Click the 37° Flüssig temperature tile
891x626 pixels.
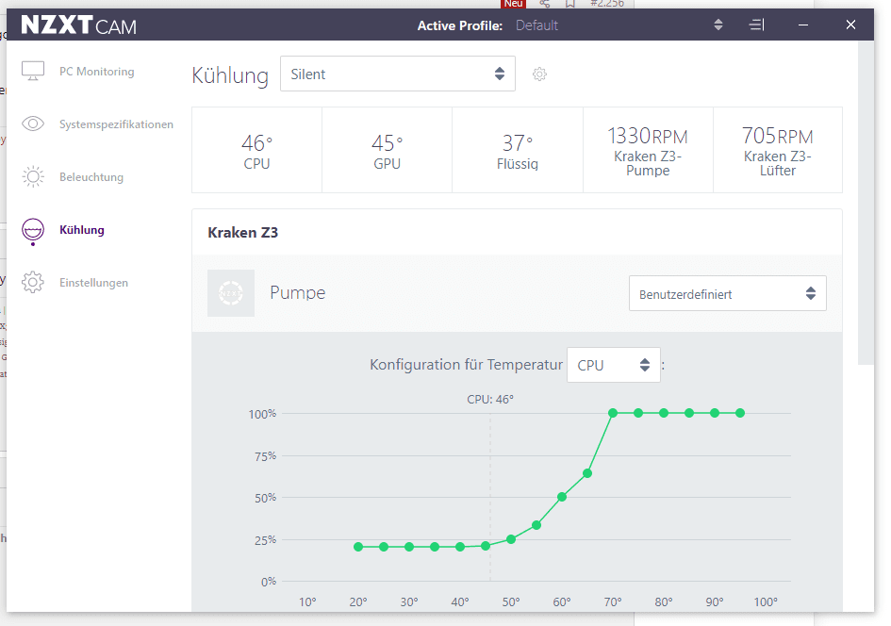click(517, 150)
